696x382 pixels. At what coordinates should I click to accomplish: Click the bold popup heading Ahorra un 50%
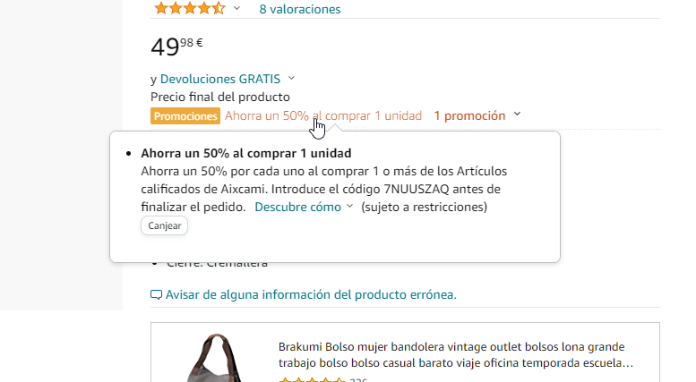pos(246,153)
